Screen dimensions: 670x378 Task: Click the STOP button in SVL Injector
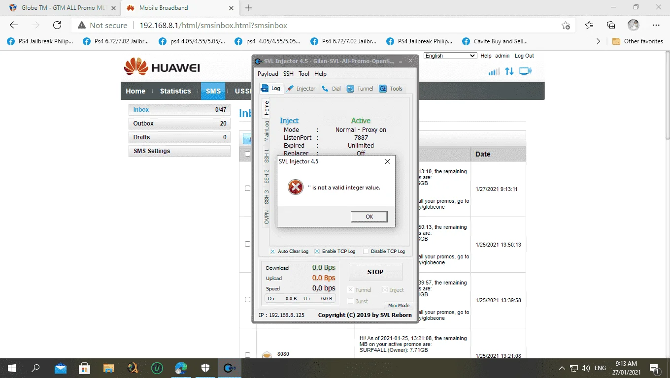click(375, 272)
